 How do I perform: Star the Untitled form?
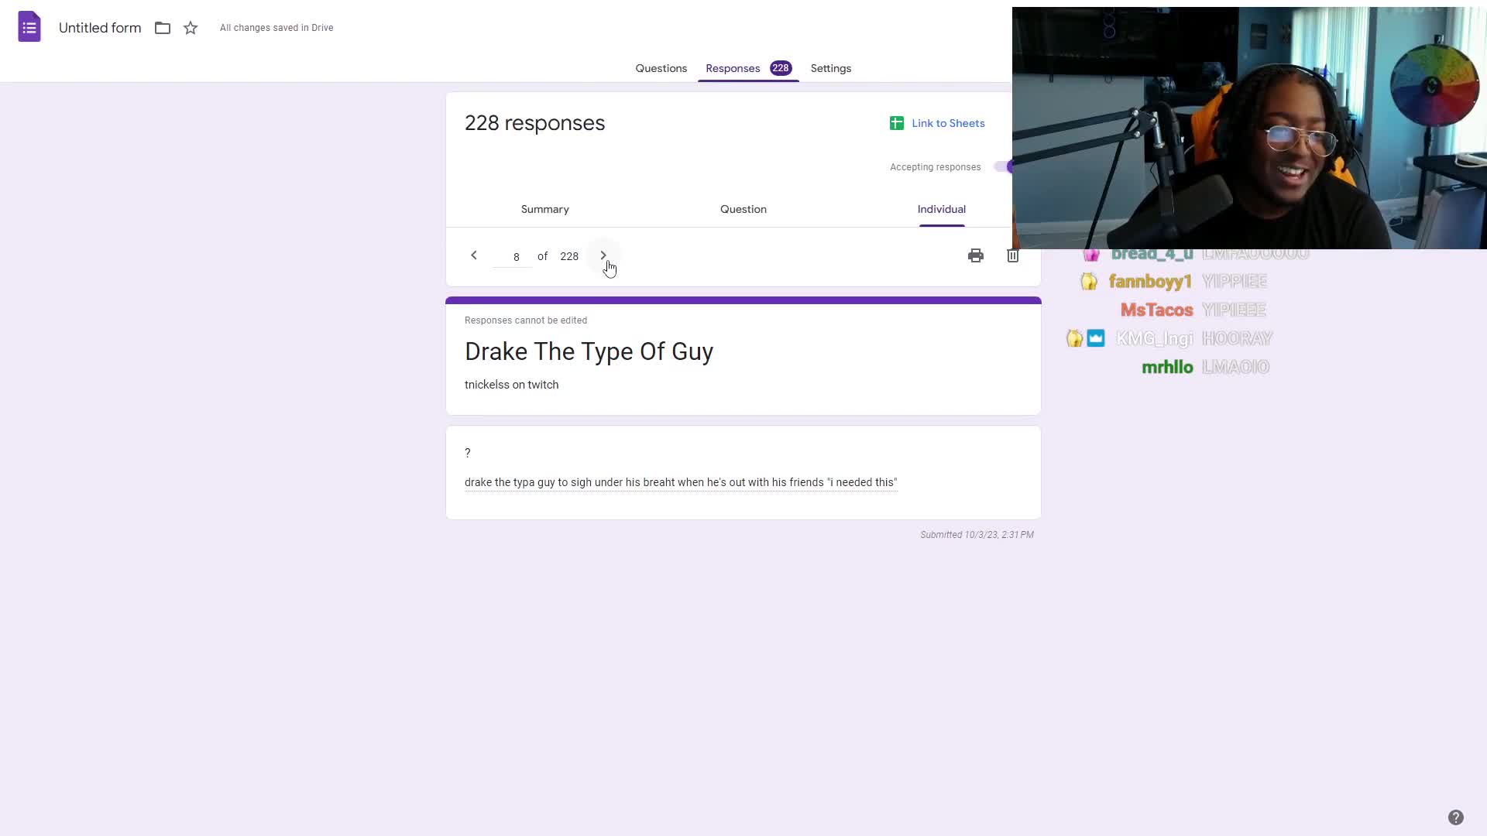(191, 28)
